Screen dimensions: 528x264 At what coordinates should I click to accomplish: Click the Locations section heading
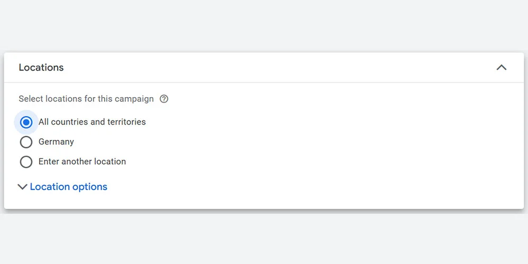(x=41, y=68)
